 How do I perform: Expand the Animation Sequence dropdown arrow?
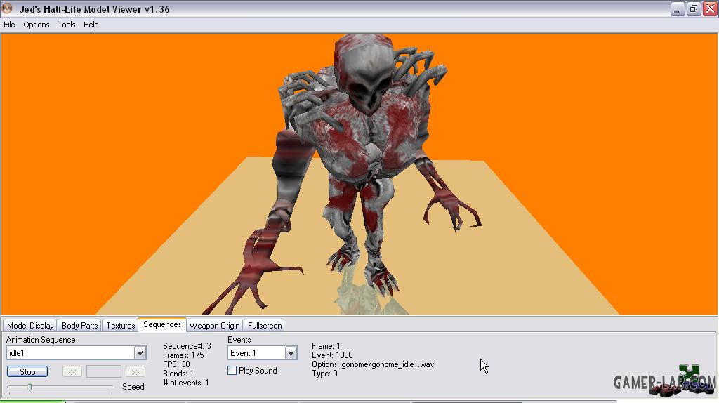[x=140, y=353]
